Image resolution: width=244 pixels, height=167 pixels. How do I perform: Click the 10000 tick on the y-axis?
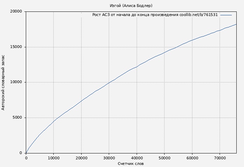click(16, 82)
